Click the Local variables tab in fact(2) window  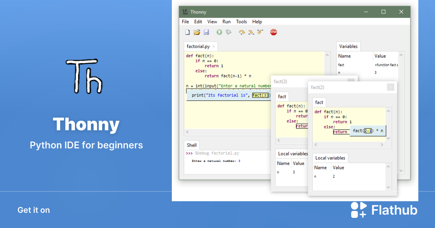coord(330,158)
